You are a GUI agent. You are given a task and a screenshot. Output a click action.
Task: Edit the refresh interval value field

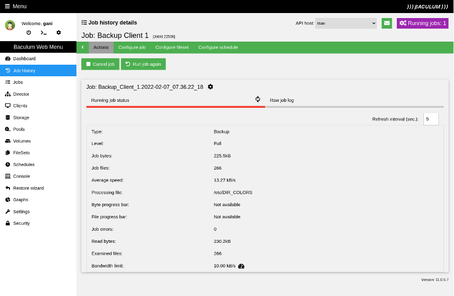[x=430, y=119]
